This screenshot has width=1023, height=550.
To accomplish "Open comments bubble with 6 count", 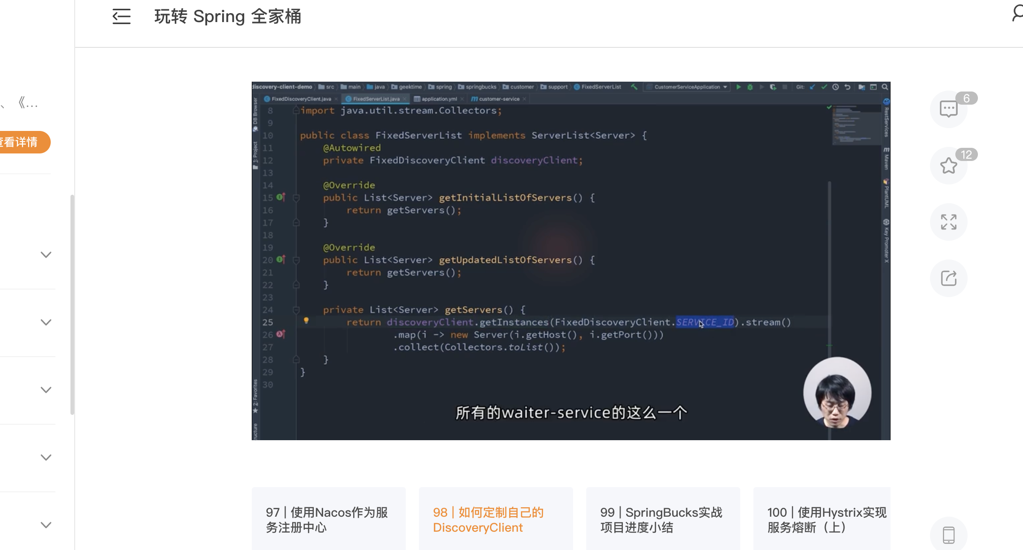I will (x=948, y=109).
